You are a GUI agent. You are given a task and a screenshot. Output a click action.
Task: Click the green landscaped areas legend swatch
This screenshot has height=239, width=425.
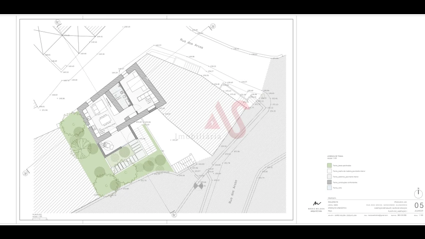(329, 166)
